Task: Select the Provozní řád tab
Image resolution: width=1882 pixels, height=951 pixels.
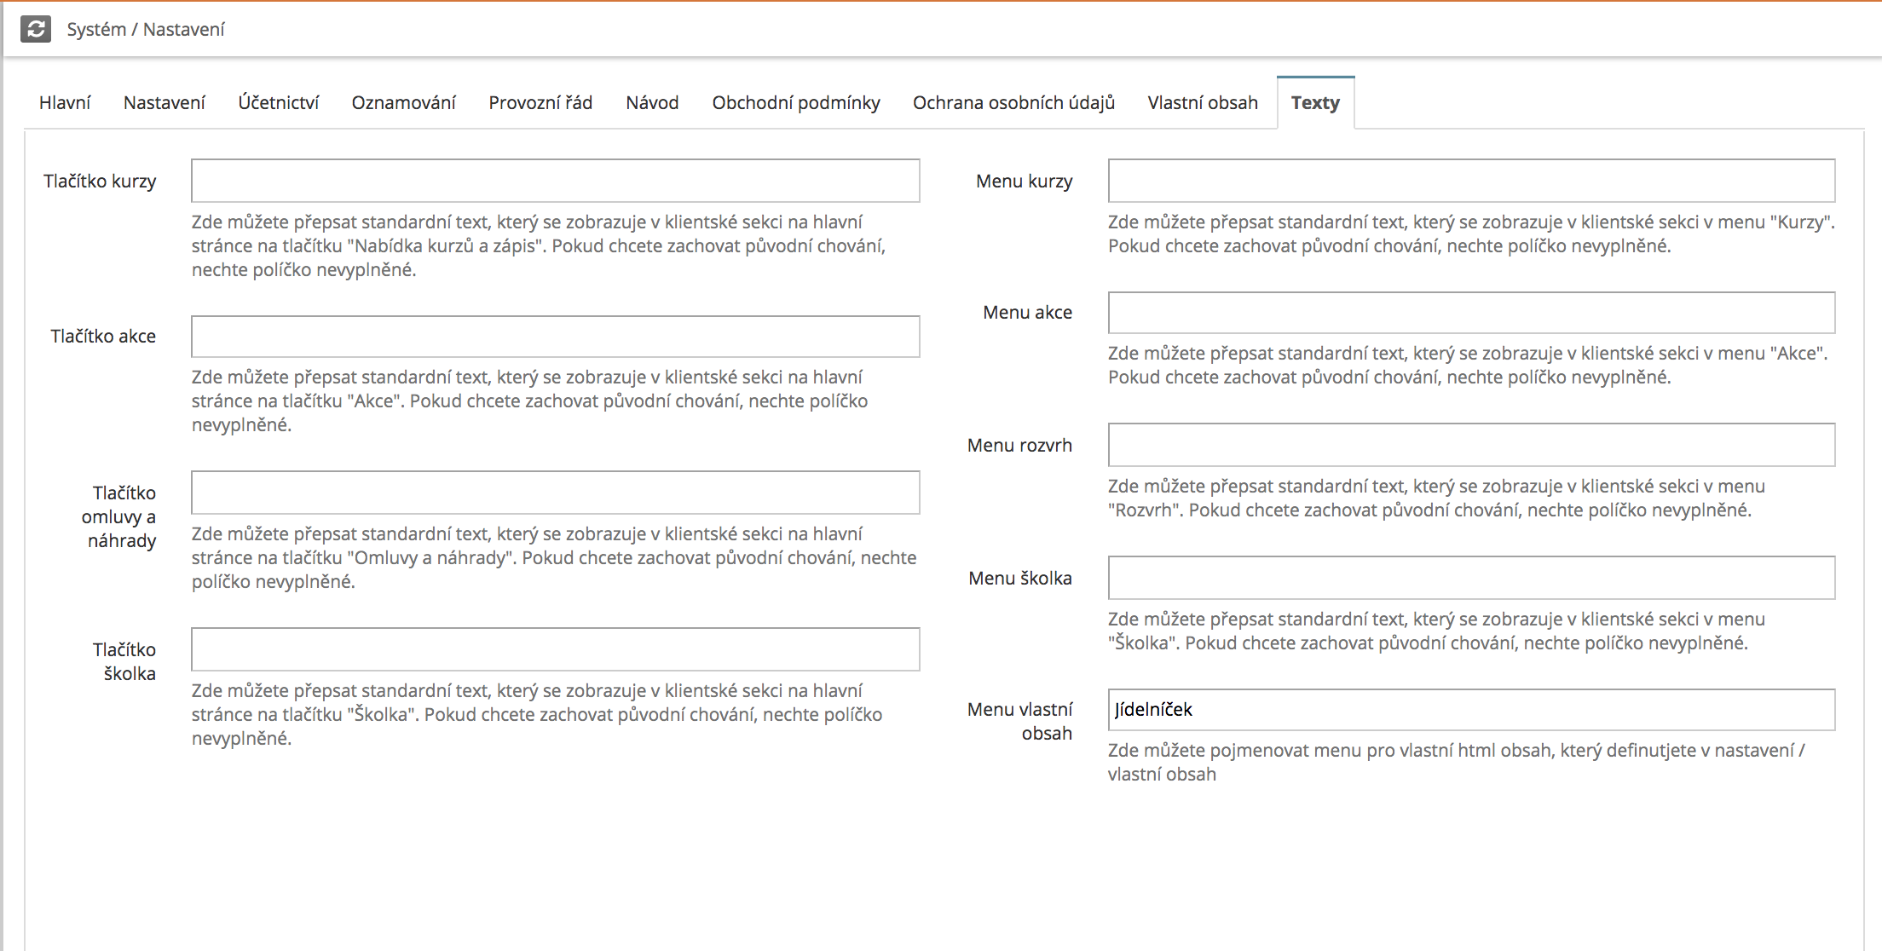Action: tap(540, 103)
